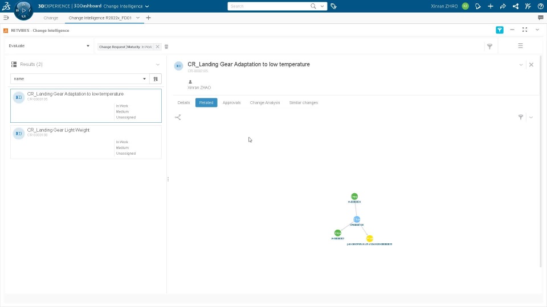Select the blue central change request node
Viewport: 547px width, 307px height.
click(x=357, y=219)
